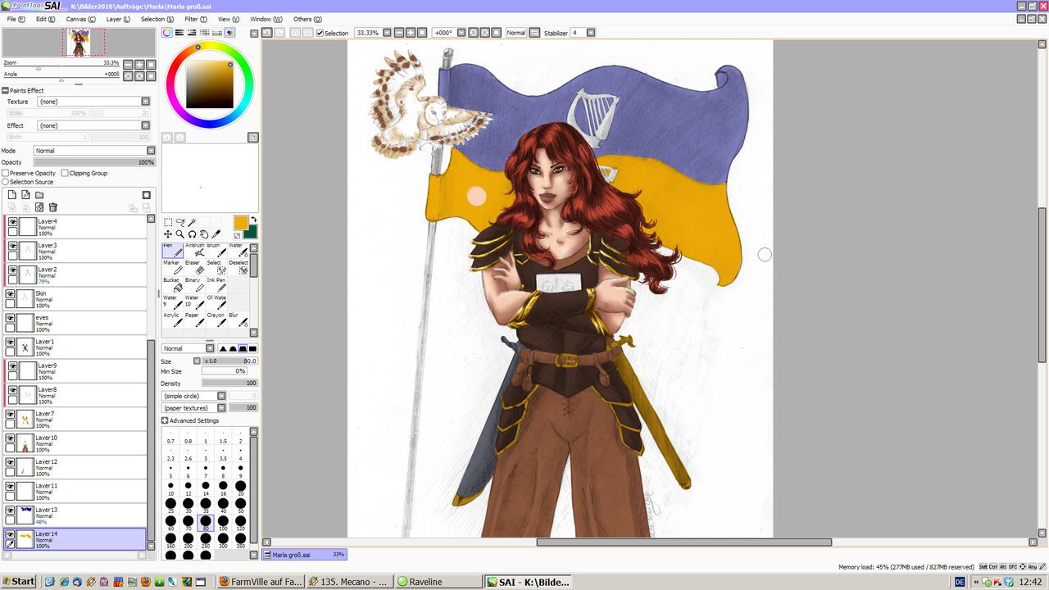Select the Eraser tool
The image size is (1049, 590).
(194, 268)
